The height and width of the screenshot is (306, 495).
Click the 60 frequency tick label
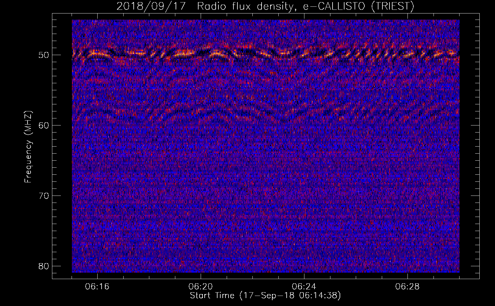point(44,125)
